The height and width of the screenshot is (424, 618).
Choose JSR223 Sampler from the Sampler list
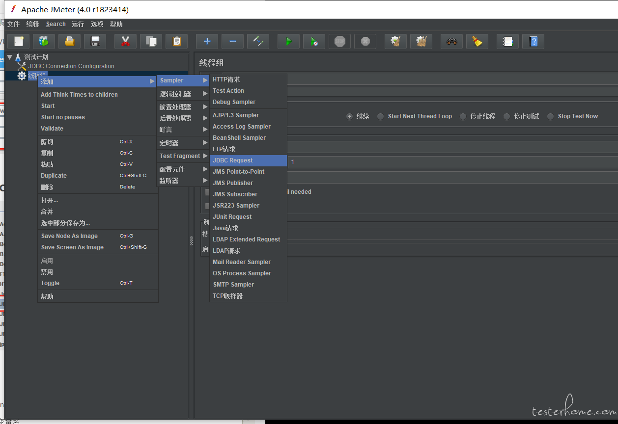(x=248, y=206)
